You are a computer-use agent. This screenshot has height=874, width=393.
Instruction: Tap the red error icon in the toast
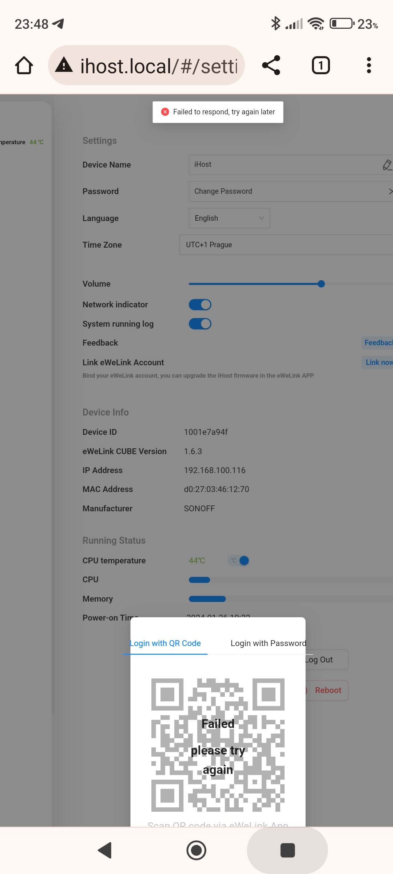click(x=165, y=112)
